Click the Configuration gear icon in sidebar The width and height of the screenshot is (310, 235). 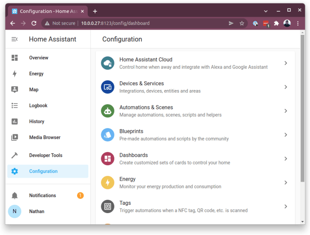coord(15,171)
